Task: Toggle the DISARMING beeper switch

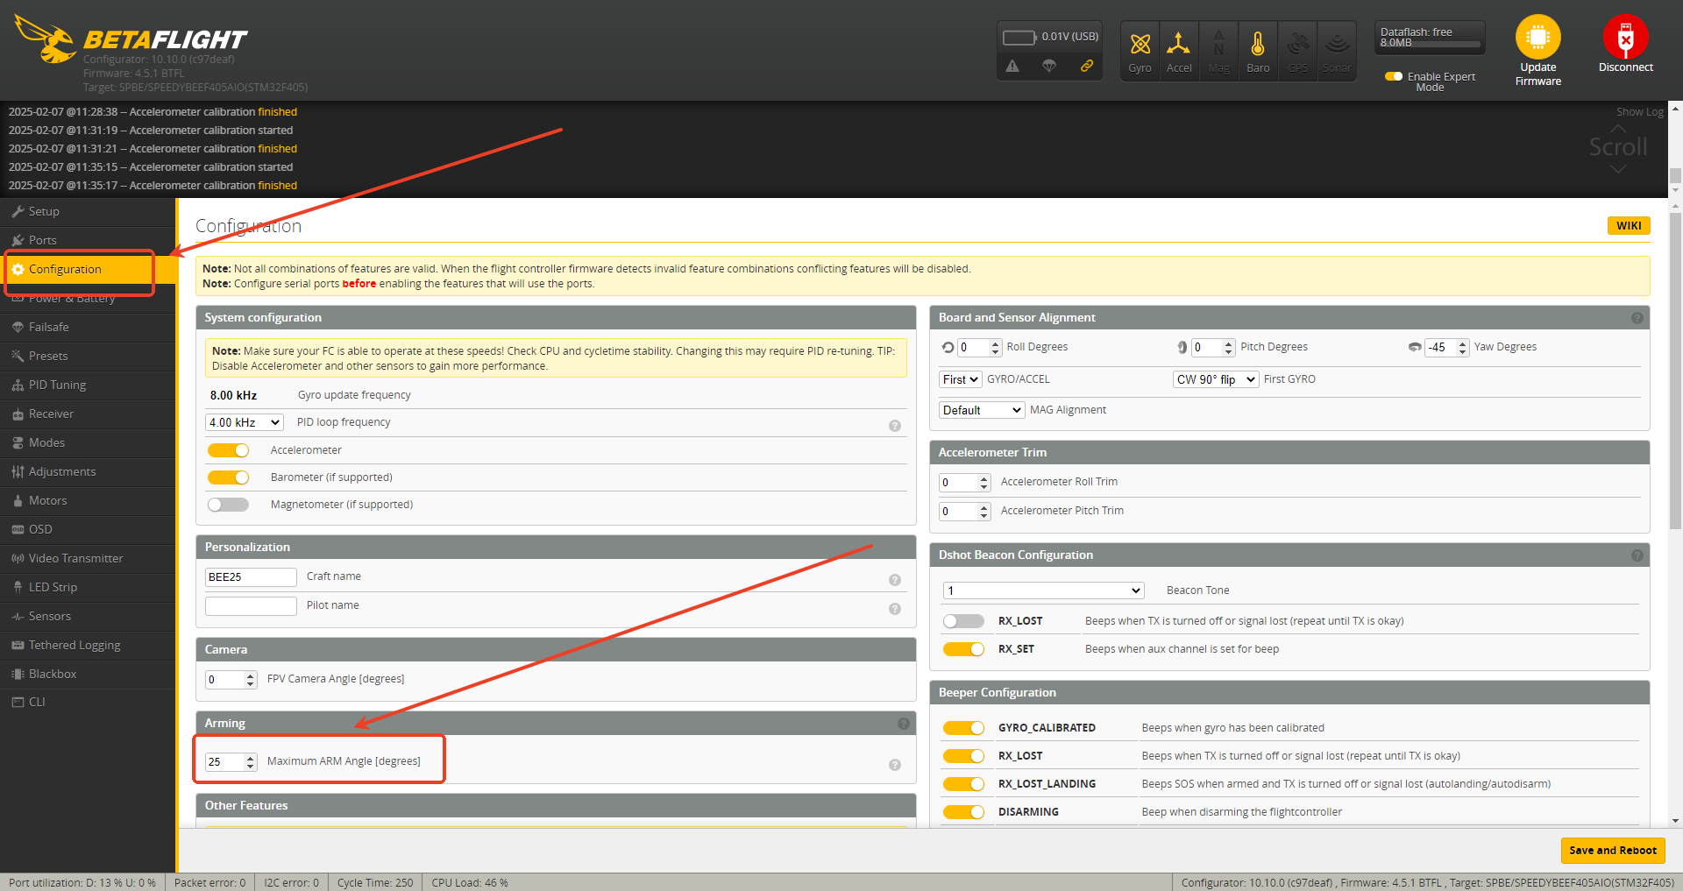Action: point(963,812)
